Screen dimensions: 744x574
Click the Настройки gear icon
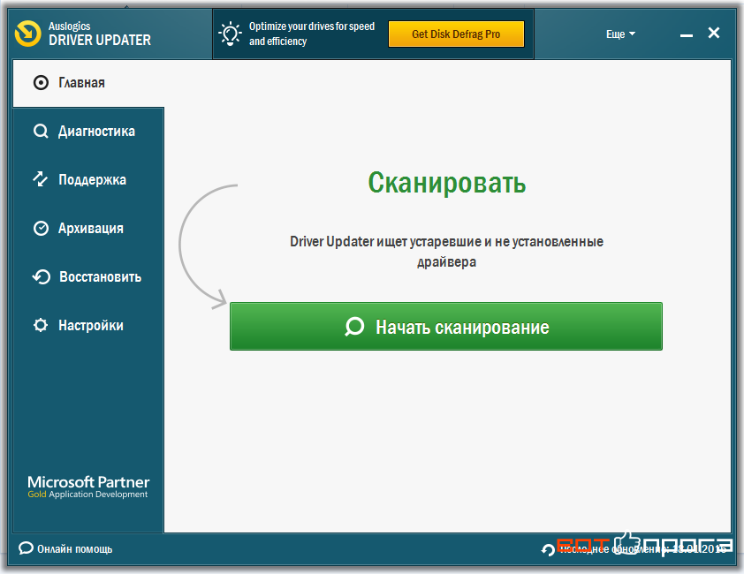(41, 326)
